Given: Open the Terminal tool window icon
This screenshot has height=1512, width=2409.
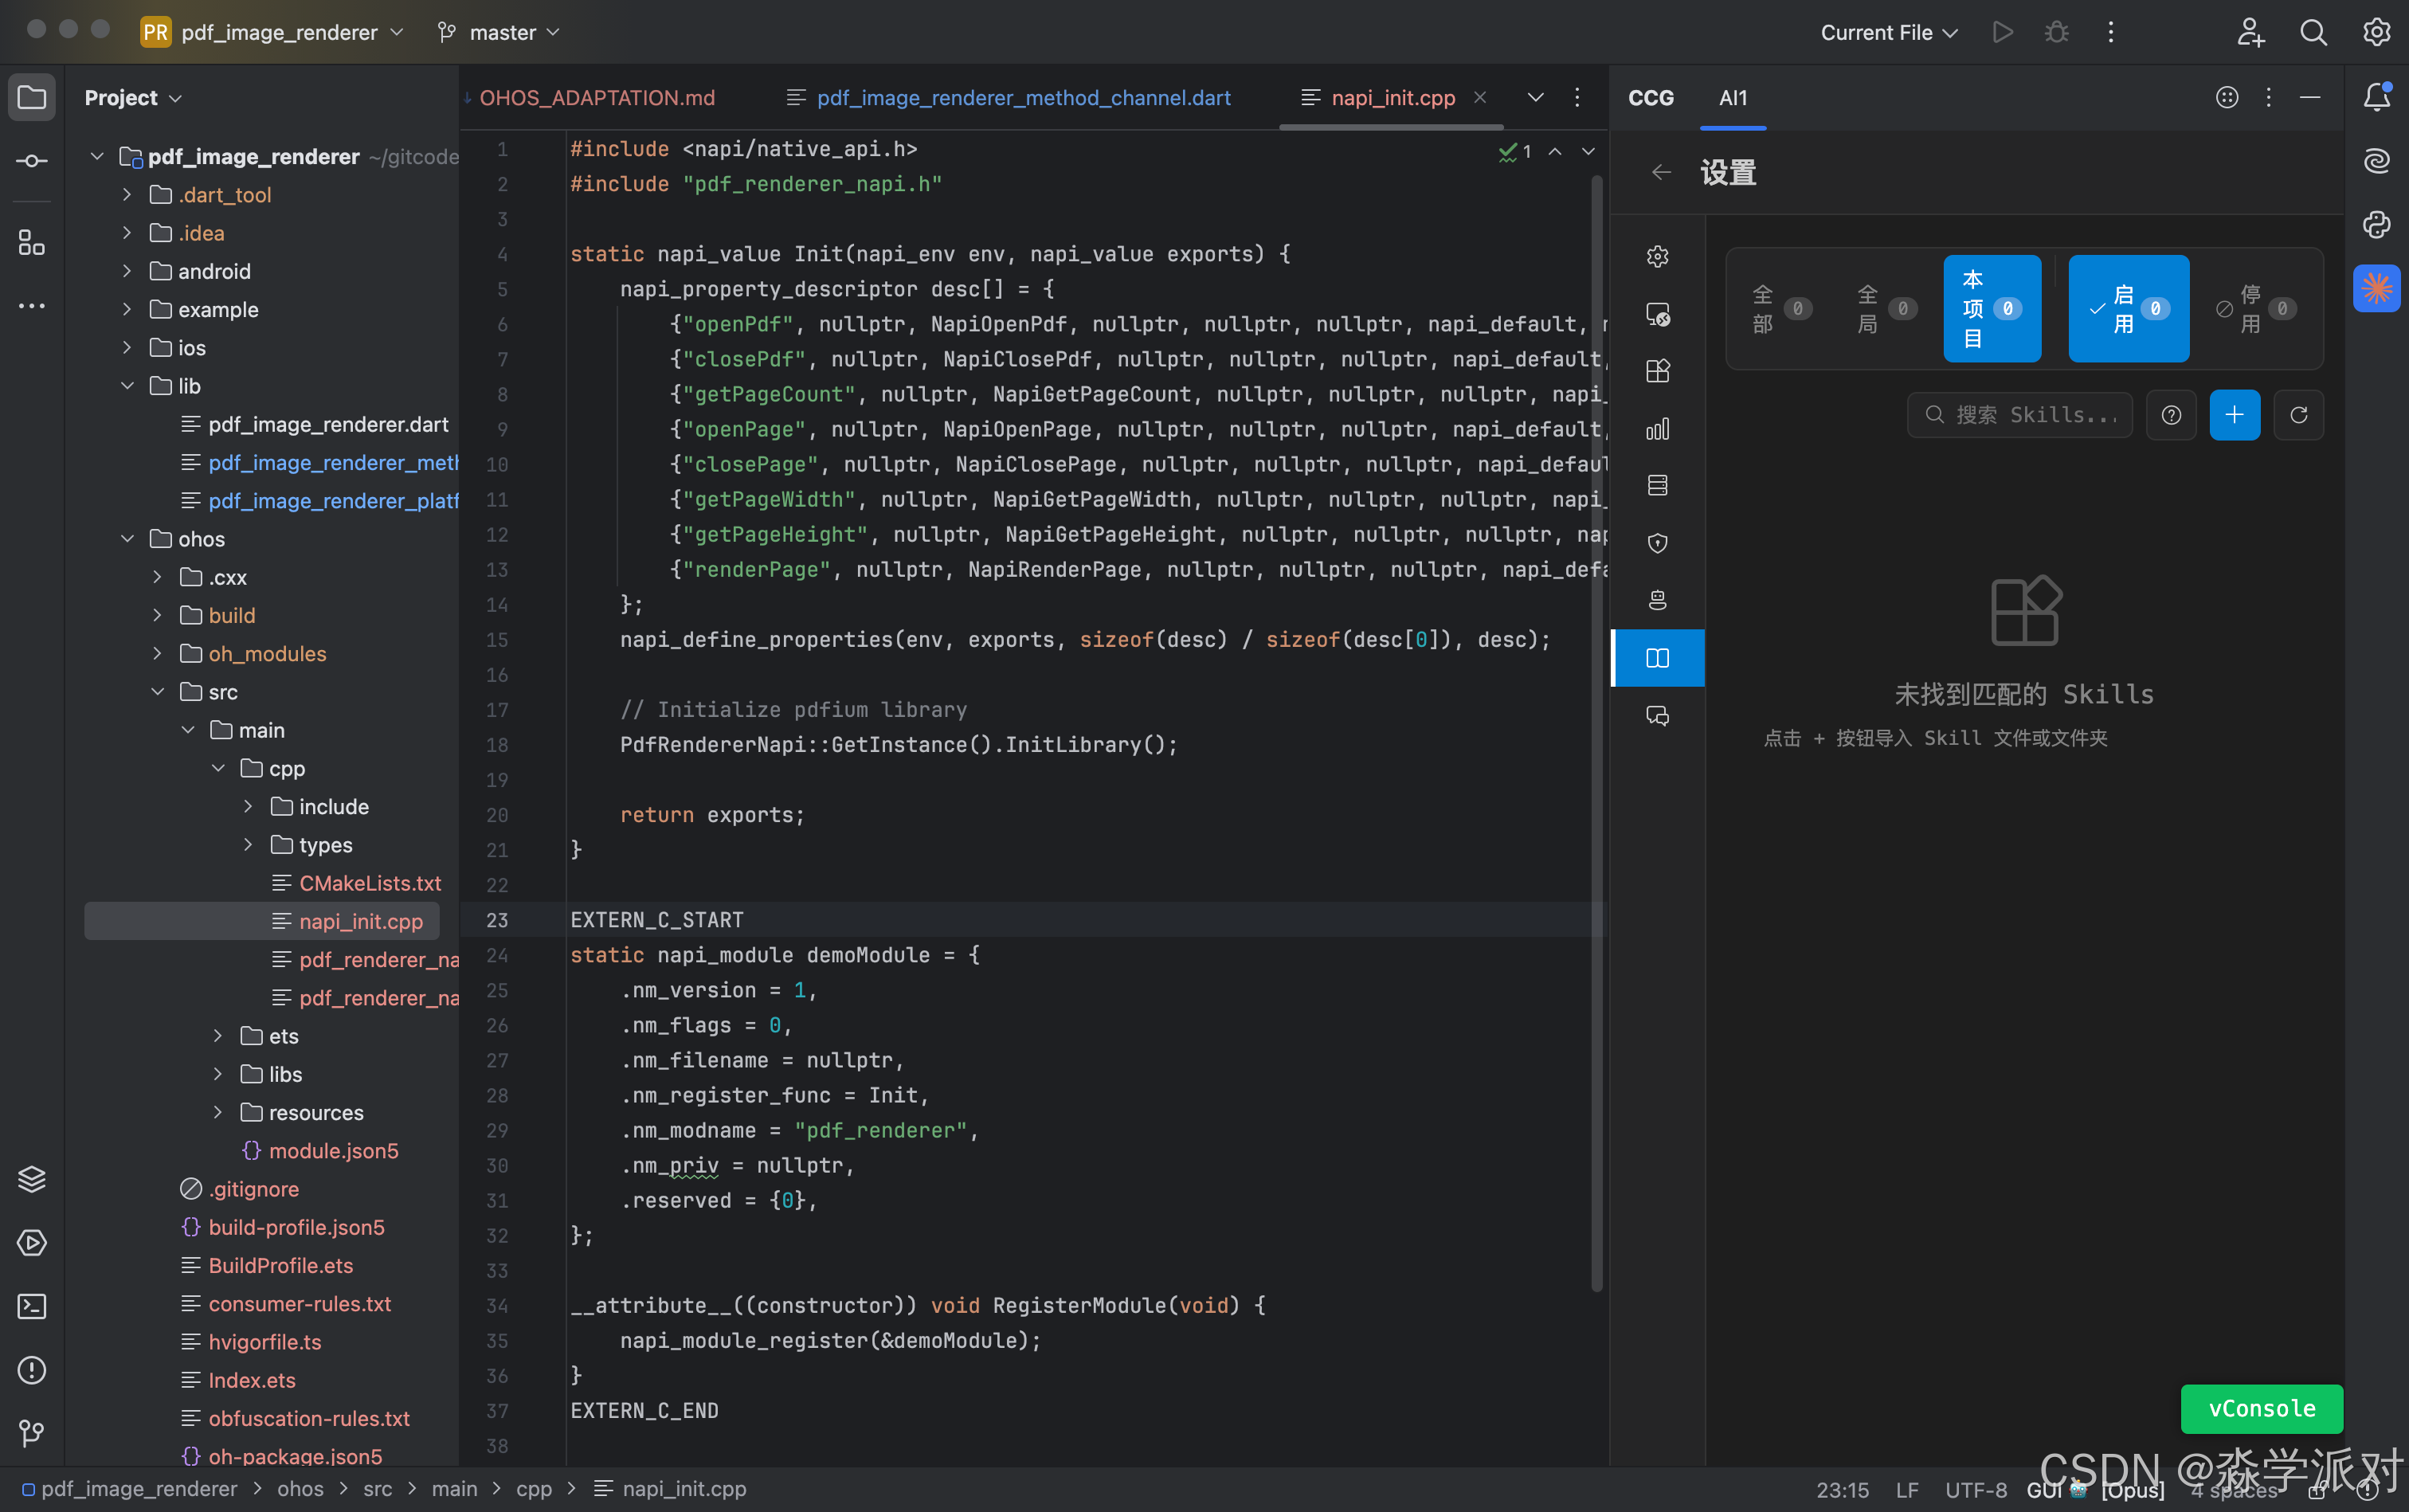Looking at the screenshot, I should pos(31,1306).
